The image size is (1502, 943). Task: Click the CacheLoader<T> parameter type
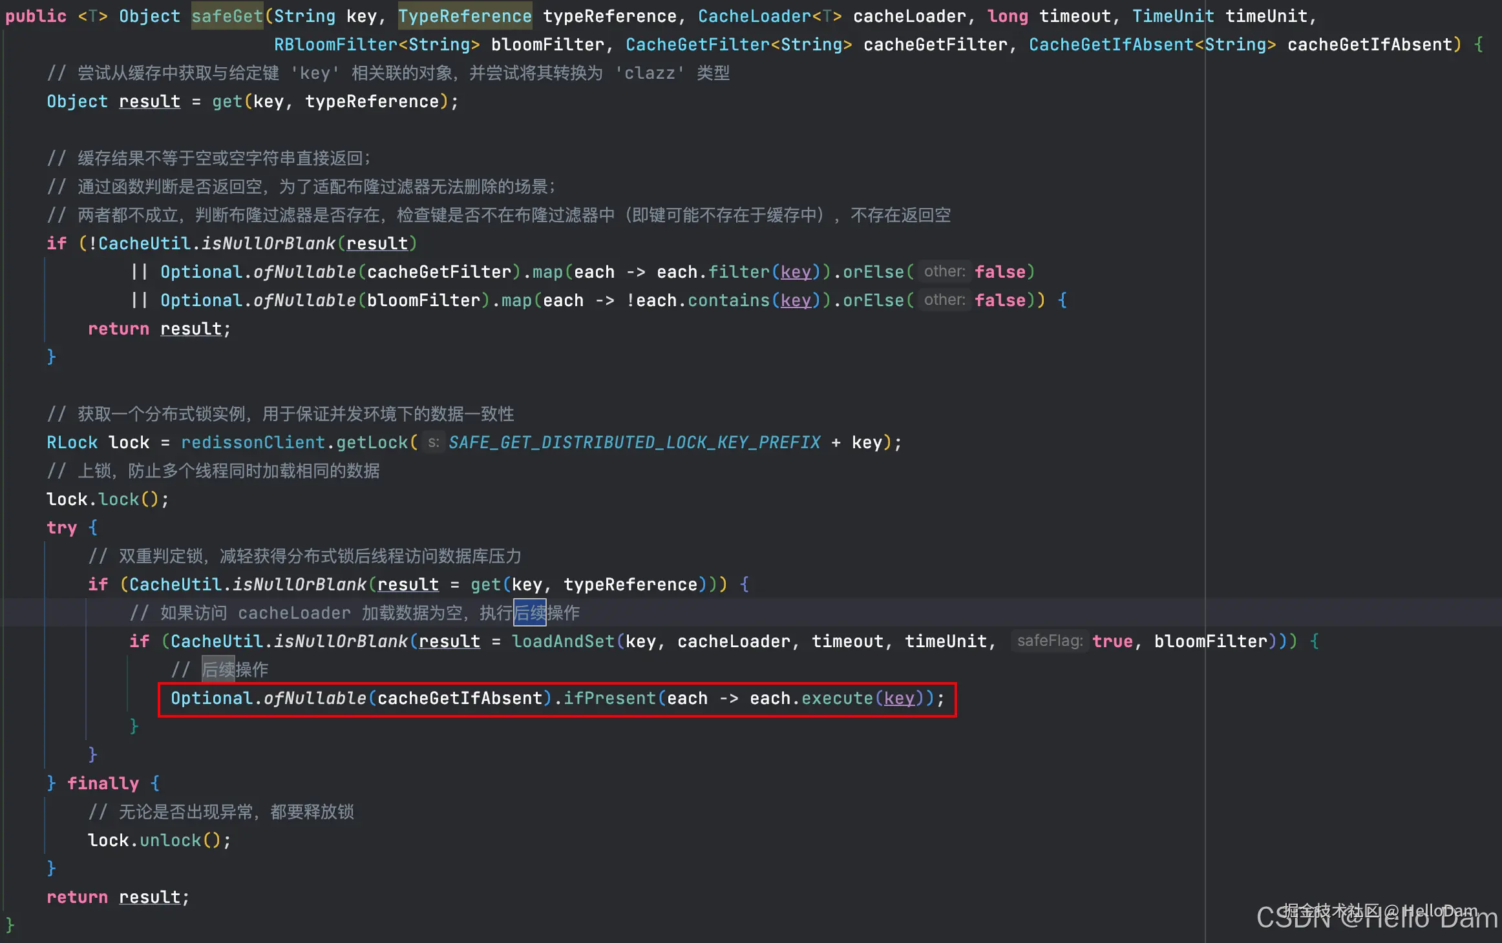(770, 16)
